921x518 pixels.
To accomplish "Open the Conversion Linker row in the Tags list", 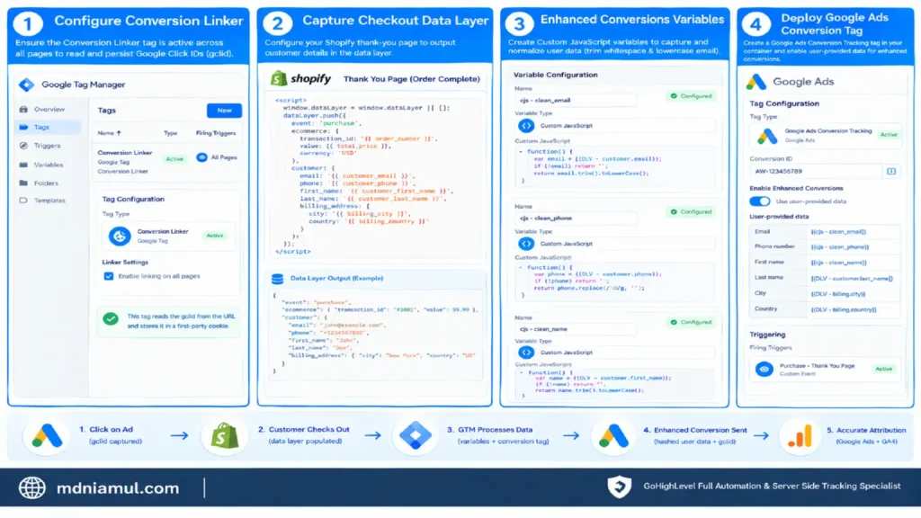I will (x=167, y=162).
